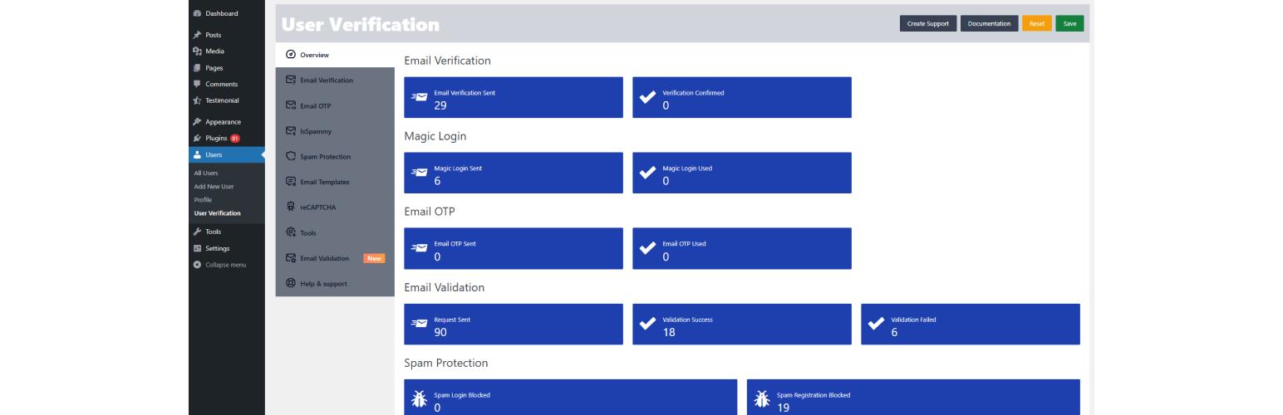Click the Testimonial star icon
The width and height of the screenshot is (1283, 415).
pos(197,100)
